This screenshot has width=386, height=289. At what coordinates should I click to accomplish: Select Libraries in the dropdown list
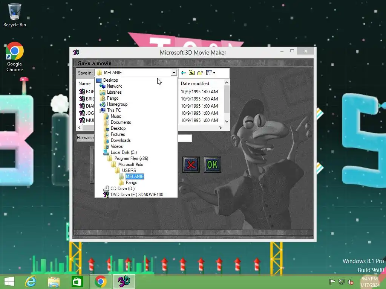[x=114, y=92]
